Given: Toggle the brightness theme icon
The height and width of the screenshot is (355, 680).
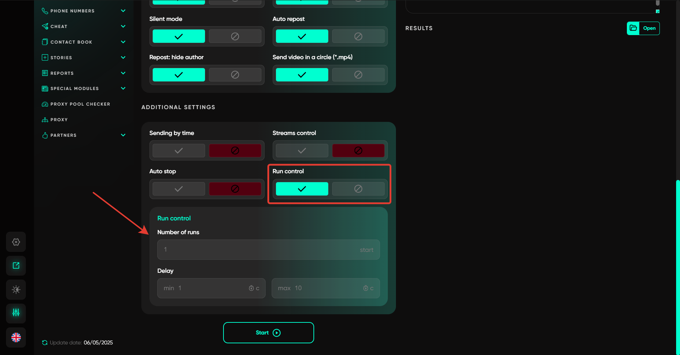Looking at the screenshot, I should click(x=16, y=290).
